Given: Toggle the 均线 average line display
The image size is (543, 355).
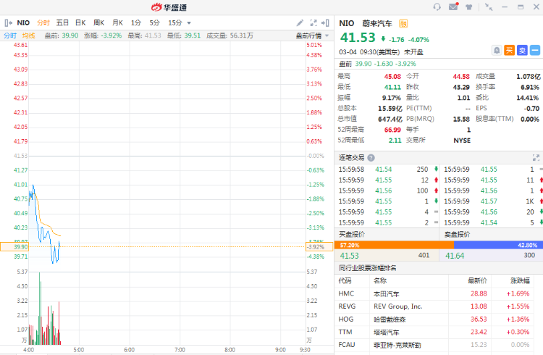Looking at the screenshot, I should pyautogui.click(x=28, y=35).
